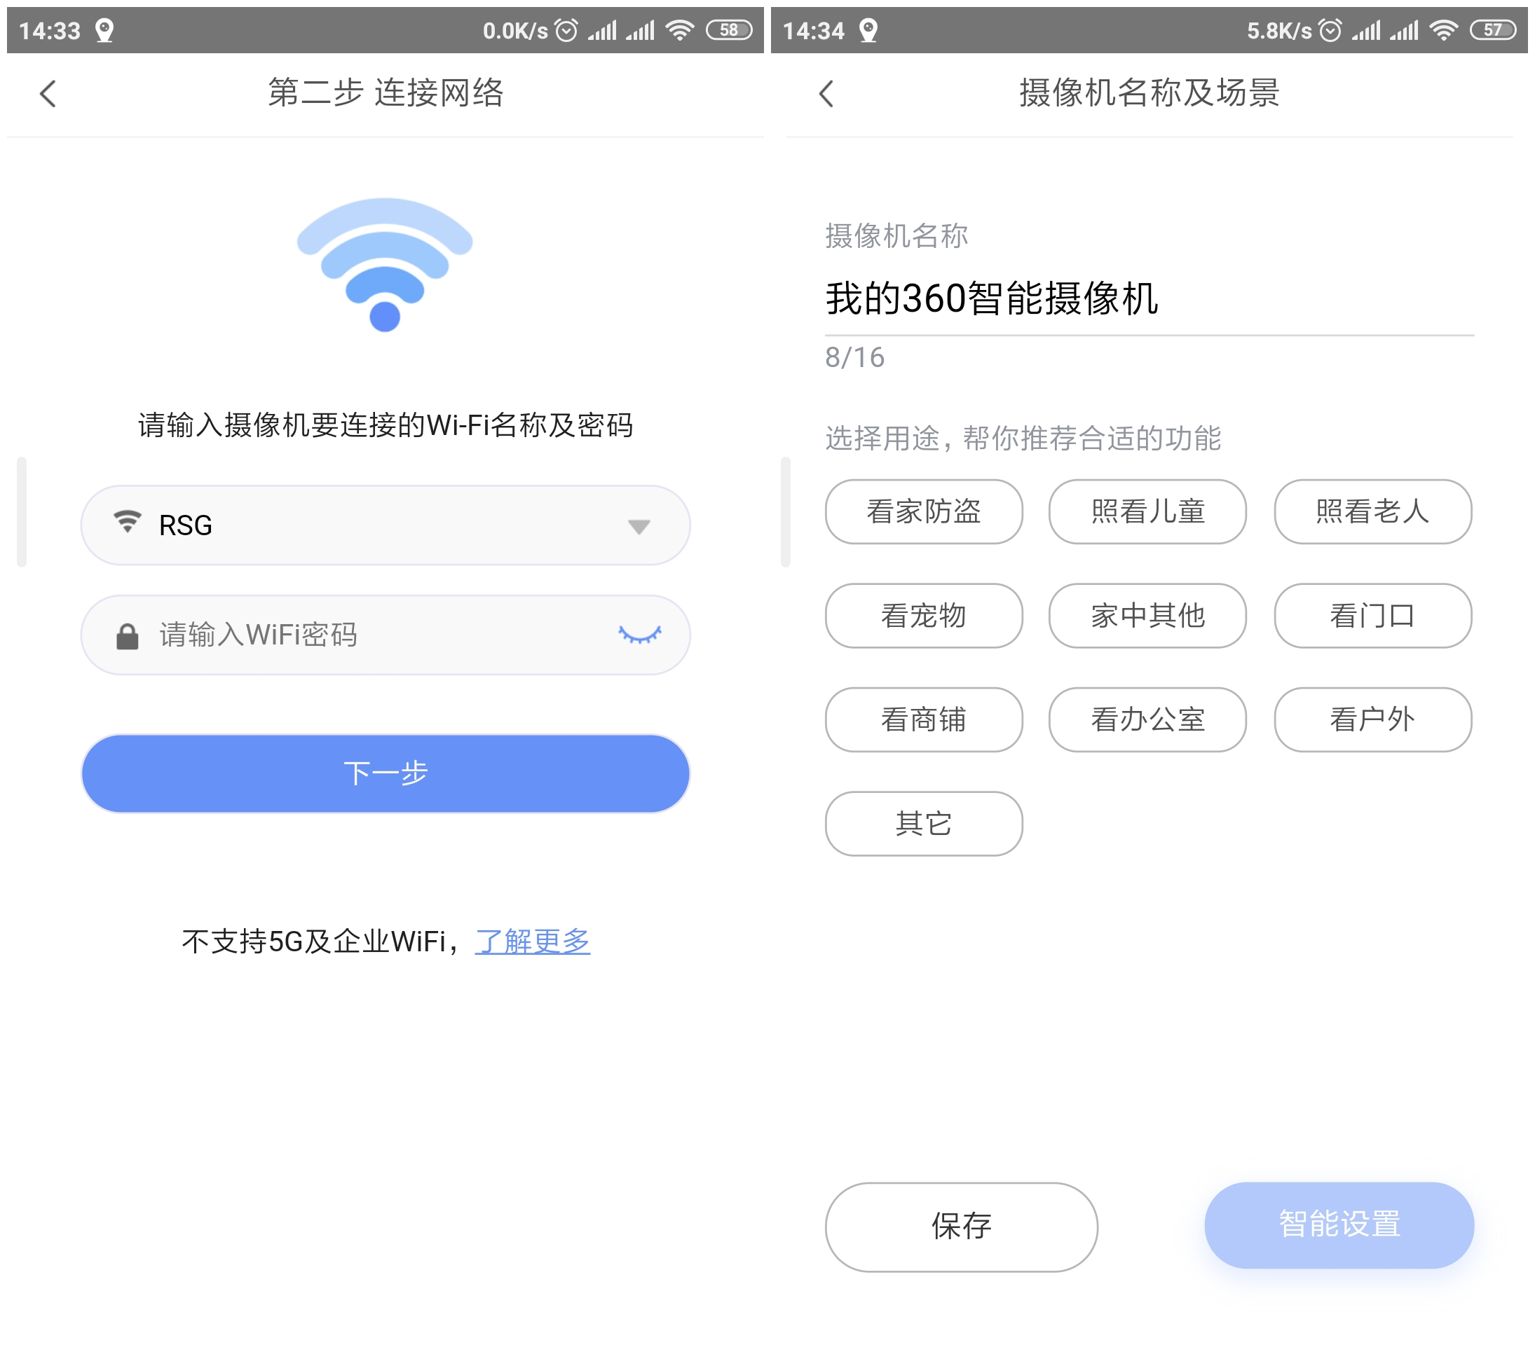Screen dimensions: 1535x1359
Task: Select the 看宠物 usage option
Action: 924,615
